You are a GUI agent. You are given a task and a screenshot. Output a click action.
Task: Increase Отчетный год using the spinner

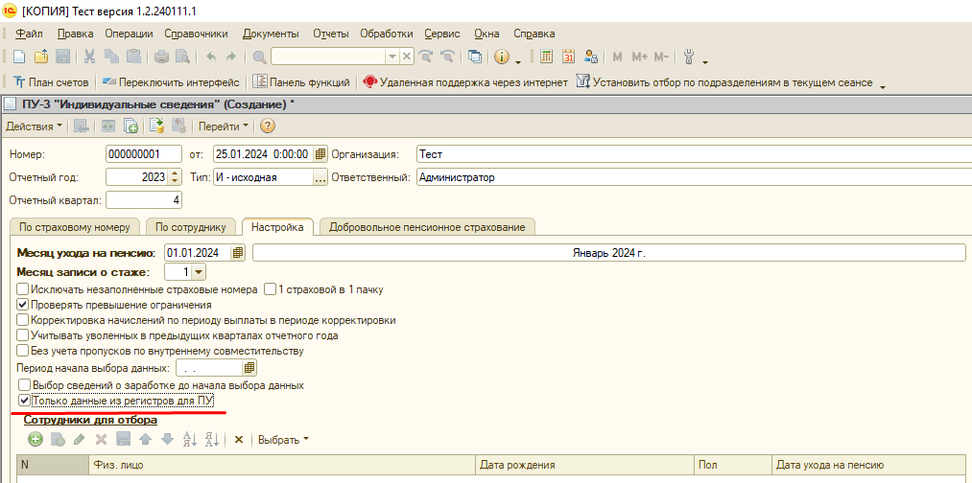[x=175, y=173]
